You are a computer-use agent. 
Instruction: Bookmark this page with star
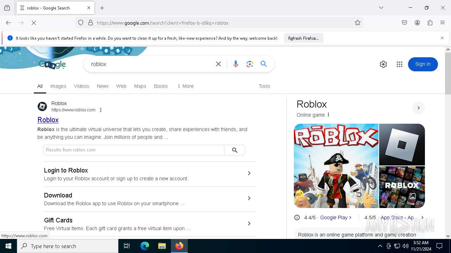click(358, 23)
